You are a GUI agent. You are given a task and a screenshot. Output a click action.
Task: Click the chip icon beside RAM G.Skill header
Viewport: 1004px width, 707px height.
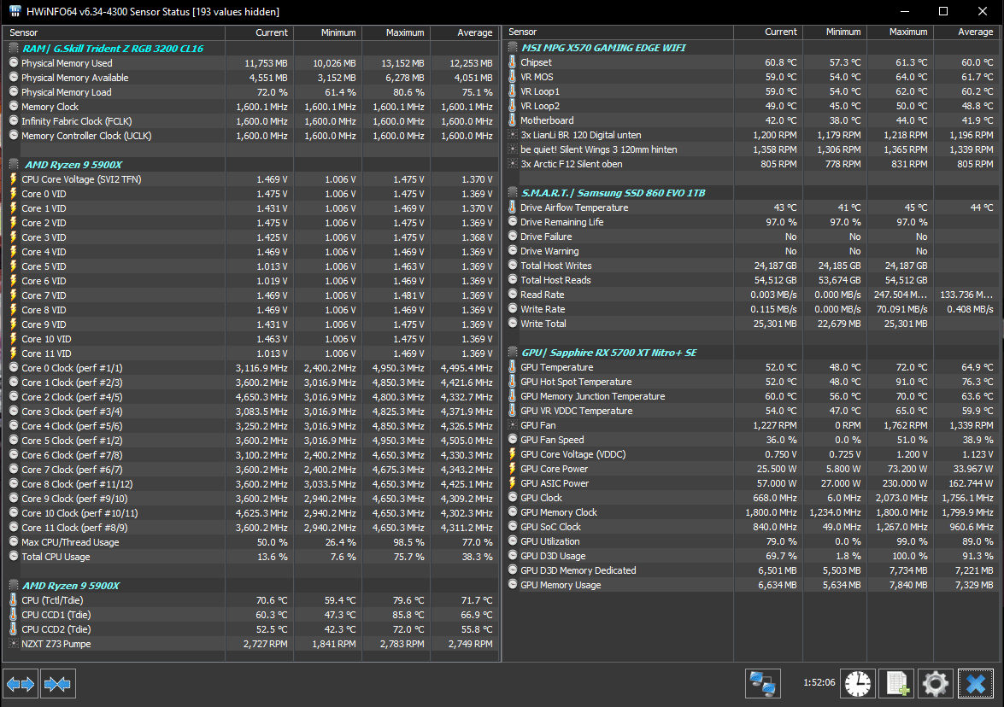[14, 49]
